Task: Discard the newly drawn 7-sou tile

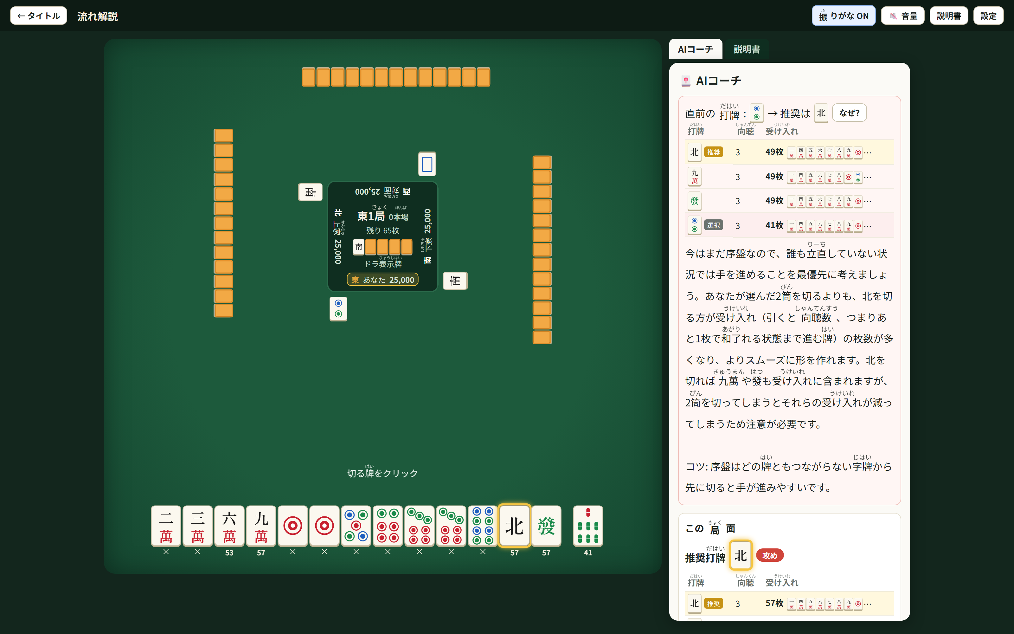Action: (x=588, y=526)
